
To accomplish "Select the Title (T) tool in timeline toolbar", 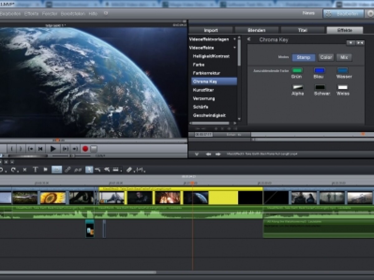I will pyautogui.click(x=35, y=170).
